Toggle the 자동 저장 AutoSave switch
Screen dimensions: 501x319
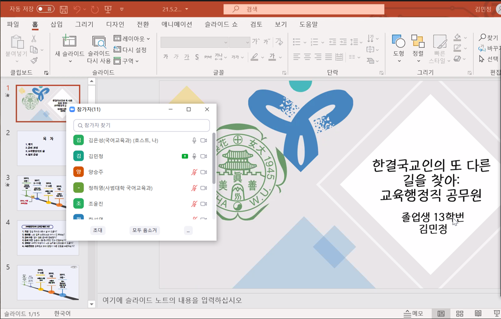(x=45, y=9)
